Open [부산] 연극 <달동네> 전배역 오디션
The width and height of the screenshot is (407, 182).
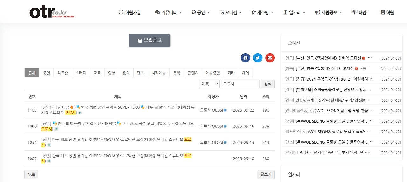[x=324, y=68]
